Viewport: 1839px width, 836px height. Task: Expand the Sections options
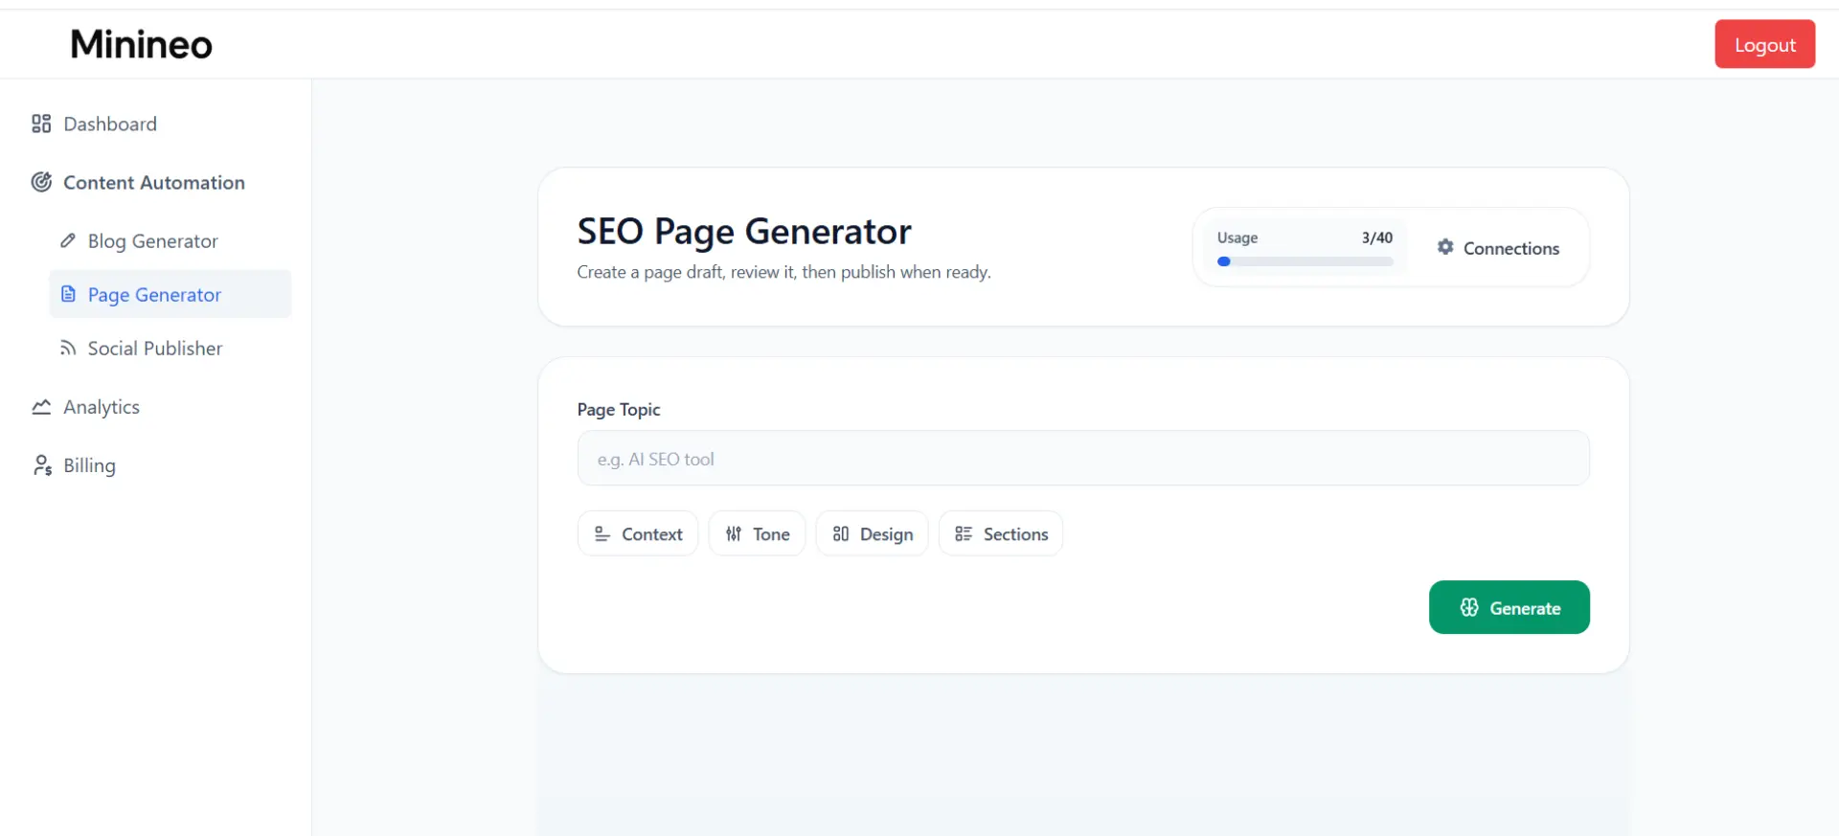1001,533
